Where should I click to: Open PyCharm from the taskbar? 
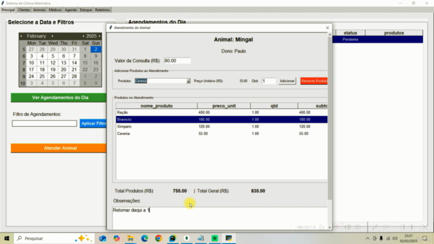tap(172, 238)
